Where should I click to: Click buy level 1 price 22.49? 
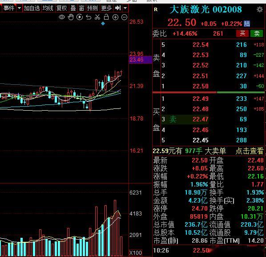200,99
